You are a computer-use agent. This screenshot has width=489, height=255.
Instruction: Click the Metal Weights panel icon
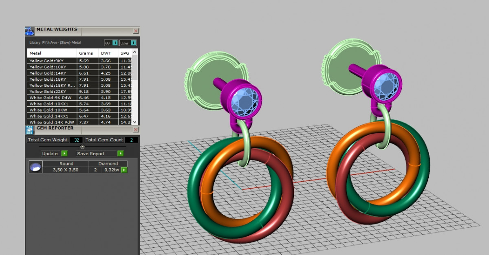pyautogui.click(x=29, y=31)
